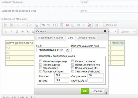Screen dimensions: 138x98
Task: Click the YouTube embed icon
Action: click(90, 25)
